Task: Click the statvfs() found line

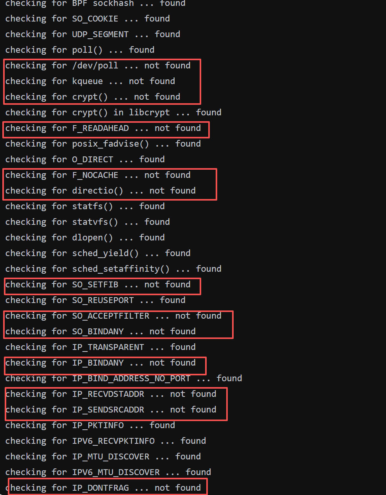Action: point(88,222)
